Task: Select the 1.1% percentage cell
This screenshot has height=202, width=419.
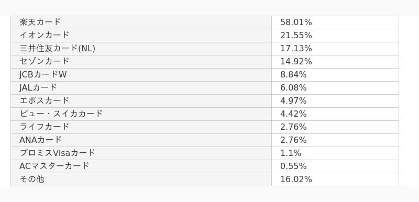Action: [x=335, y=153]
